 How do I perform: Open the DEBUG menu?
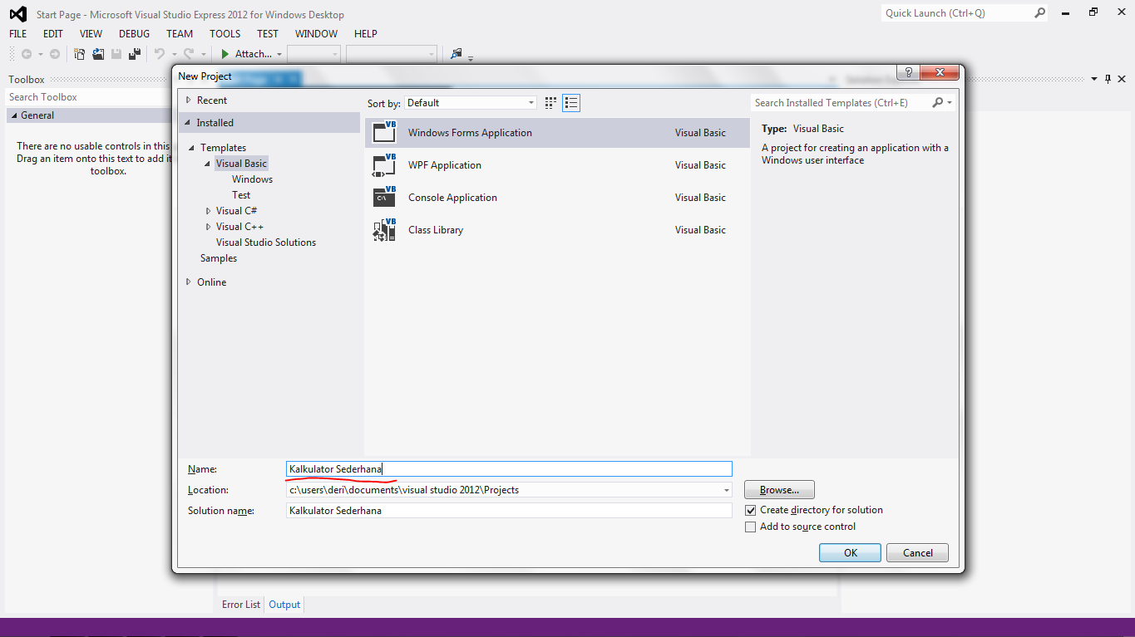[x=133, y=34]
